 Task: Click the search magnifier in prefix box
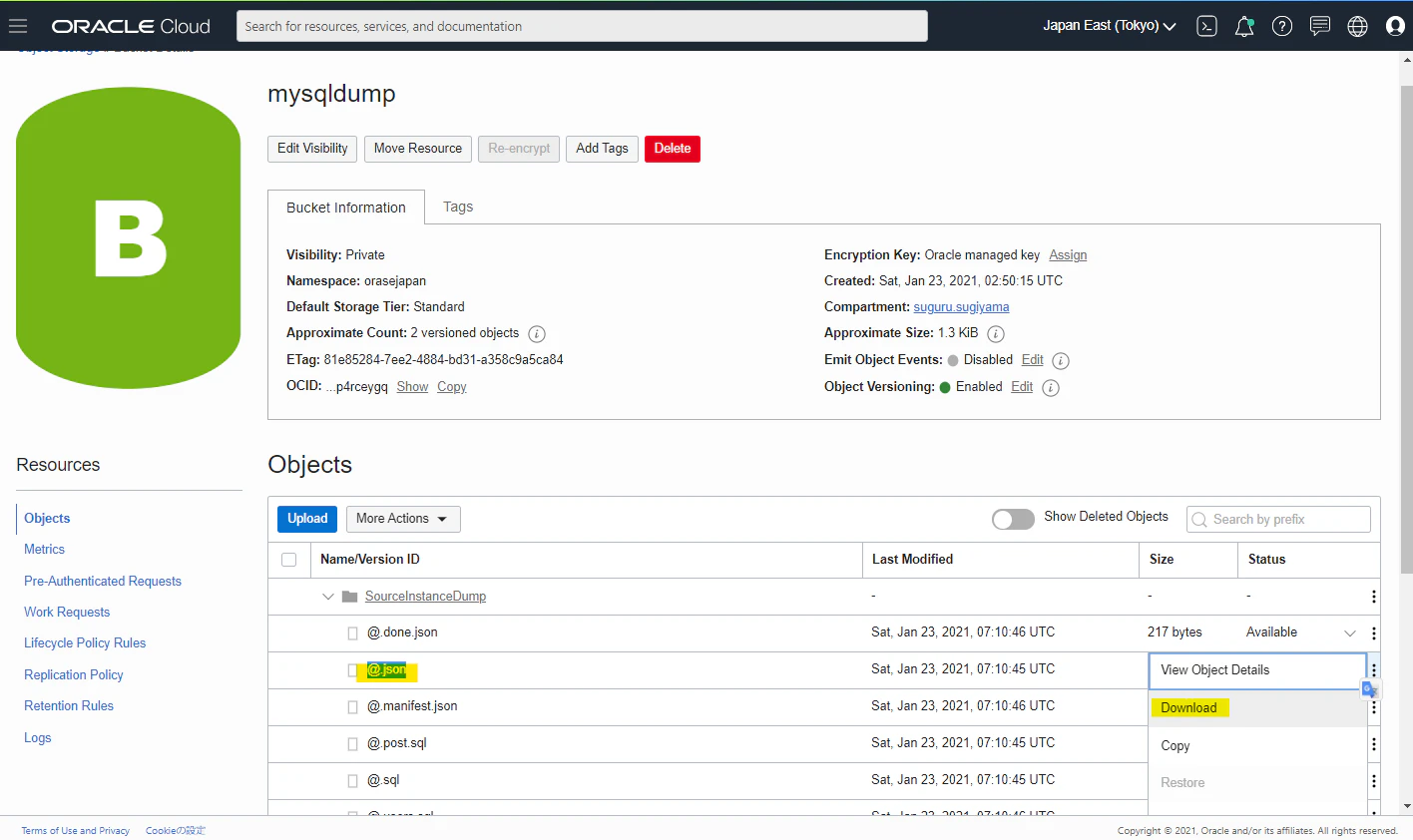1199,520
